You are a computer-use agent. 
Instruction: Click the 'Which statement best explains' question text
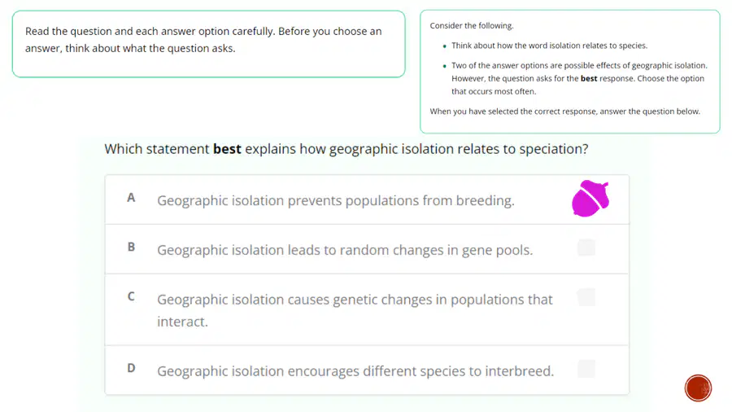click(x=346, y=149)
